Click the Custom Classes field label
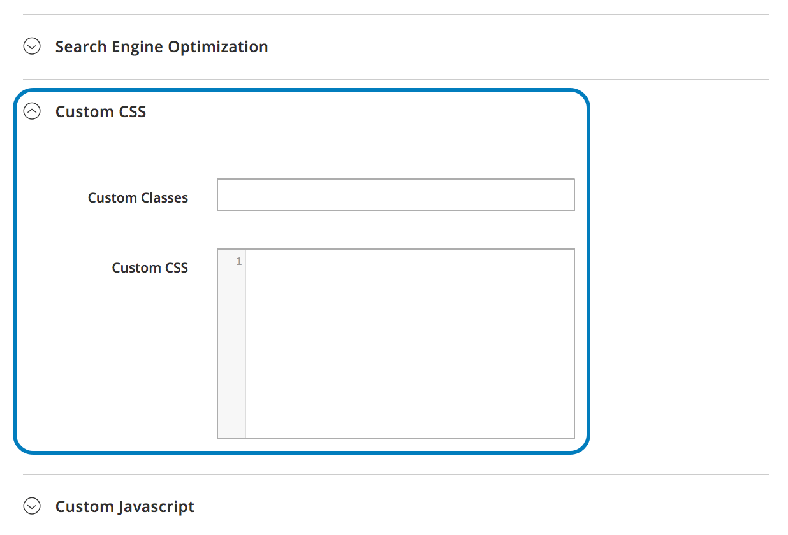 [138, 198]
